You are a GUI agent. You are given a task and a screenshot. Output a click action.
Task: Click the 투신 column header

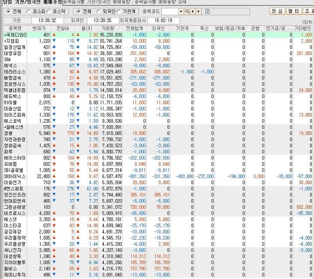pos(204,28)
